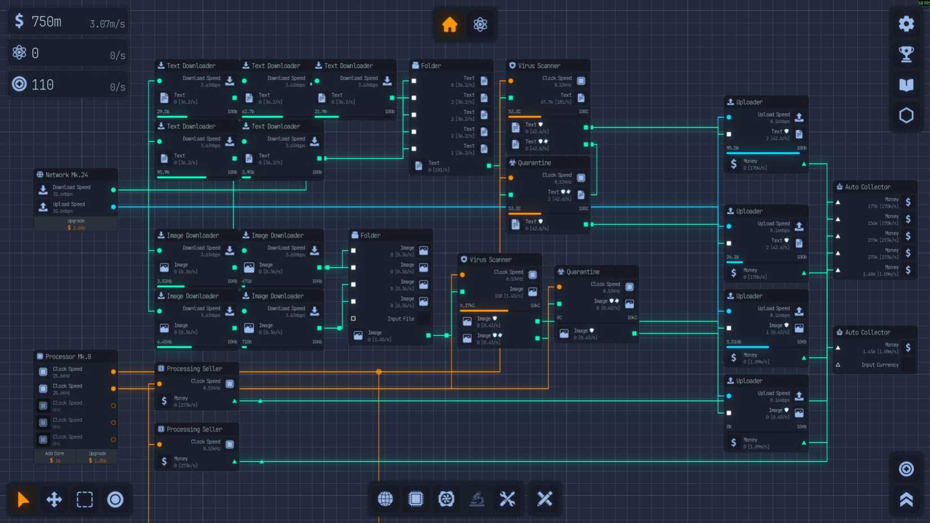Viewport: 930px width, 523px height.
Task: Click the double-chevron up expander
Action: [x=906, y=499]
